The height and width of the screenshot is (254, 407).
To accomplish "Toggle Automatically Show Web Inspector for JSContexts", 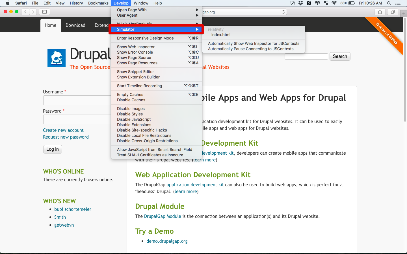I will click(254, 43).
